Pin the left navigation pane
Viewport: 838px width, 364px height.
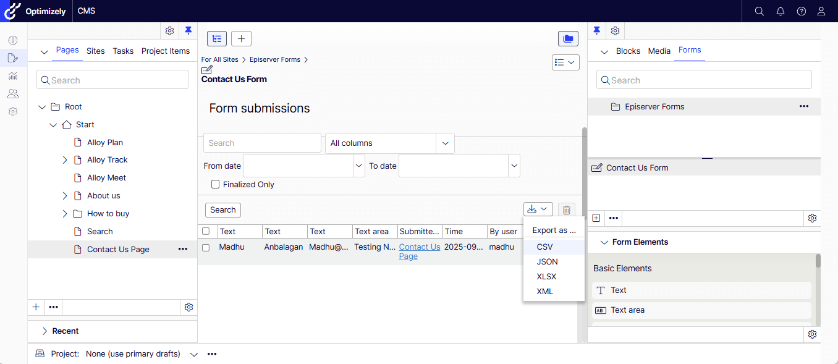(x=188, y=31)
